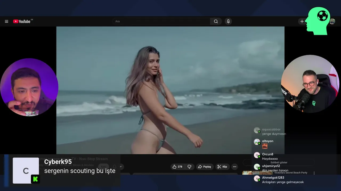Click message 'yenge duymasın'
The width and height of the screenshot is (341, 191).
tap(274, 134)
